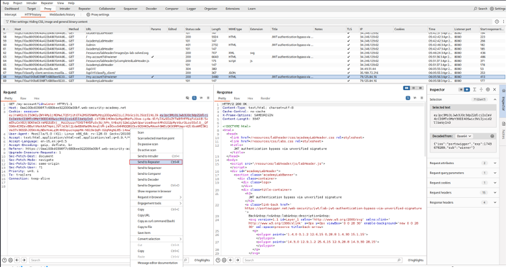Click the plus icon beside Decoded from
The height and width of the screenshot is (269, 508).
pos(492,137)
